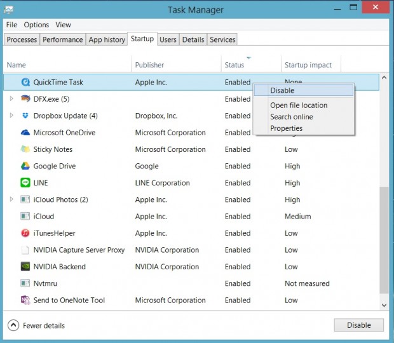Image resolution: width=394 pixels, height=343 pixels.
Task: Click the Task Manager title bar icon
Action: click(8, 10)
